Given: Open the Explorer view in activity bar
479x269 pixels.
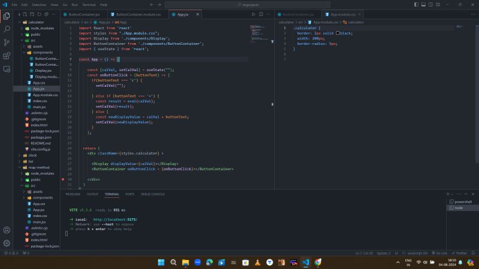Looking at the screenshot, I should (7, 16).
